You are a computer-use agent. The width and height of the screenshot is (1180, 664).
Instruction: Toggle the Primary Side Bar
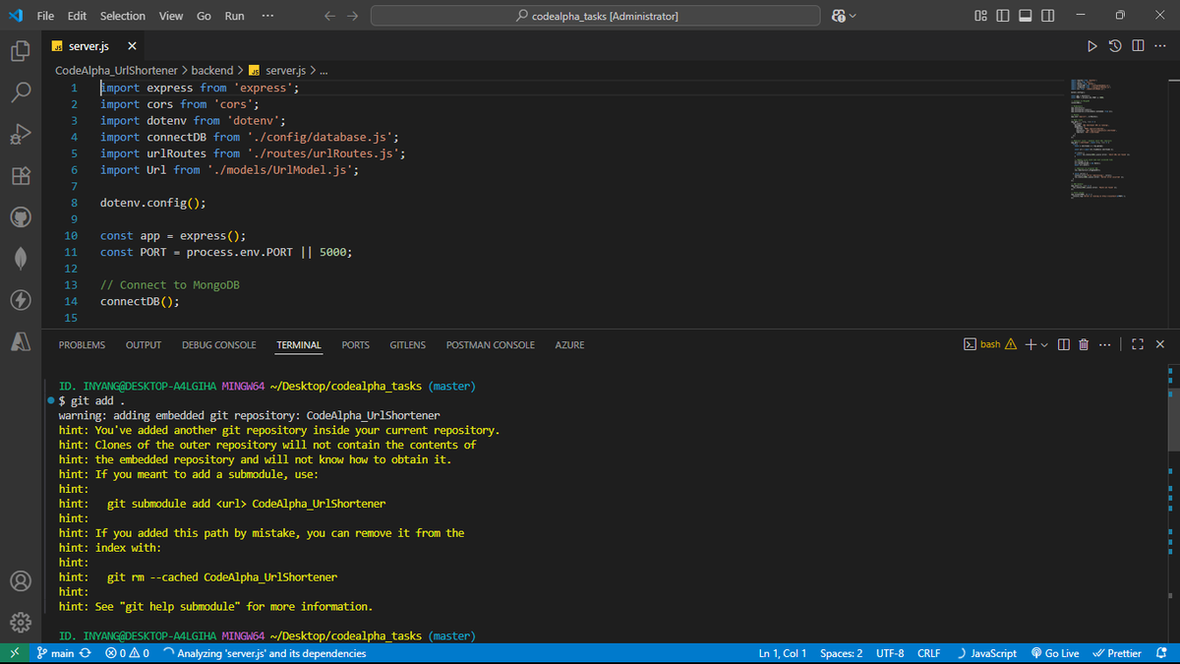tap(1003, 16)
